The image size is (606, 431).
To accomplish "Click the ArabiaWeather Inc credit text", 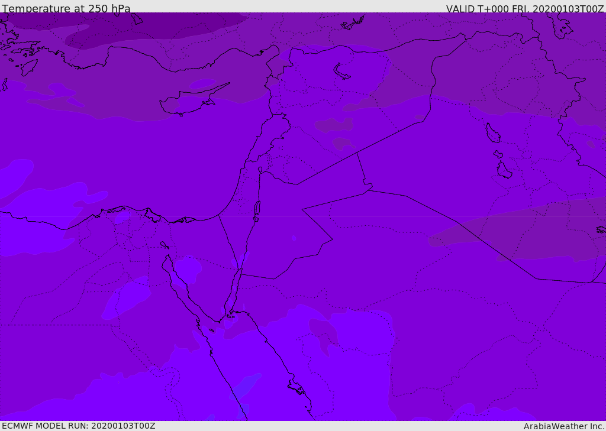I will 564,426.
